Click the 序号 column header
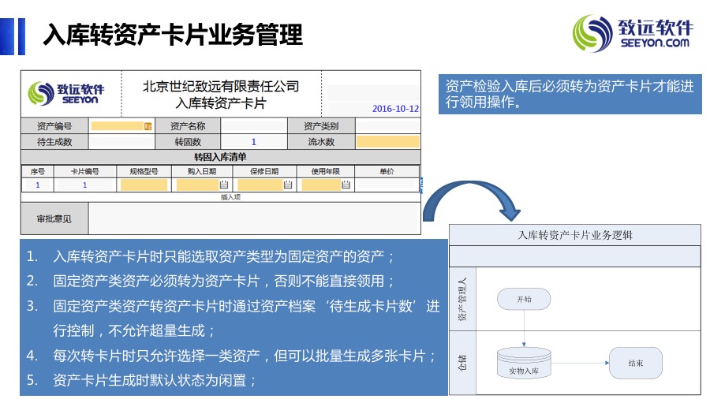Screen dimensions: 710x399 [x=38, y=171]
